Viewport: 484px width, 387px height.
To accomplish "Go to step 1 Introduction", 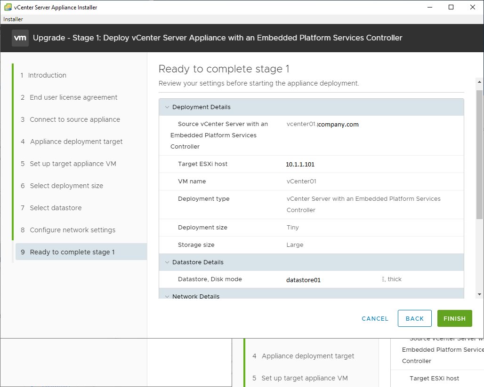I will tap(43, 75).
